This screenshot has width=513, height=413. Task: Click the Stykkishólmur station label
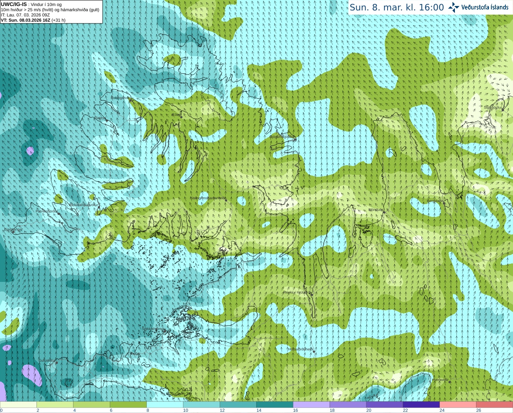point(153,329)
